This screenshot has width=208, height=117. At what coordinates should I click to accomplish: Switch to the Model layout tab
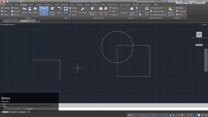tap(5, 112)
